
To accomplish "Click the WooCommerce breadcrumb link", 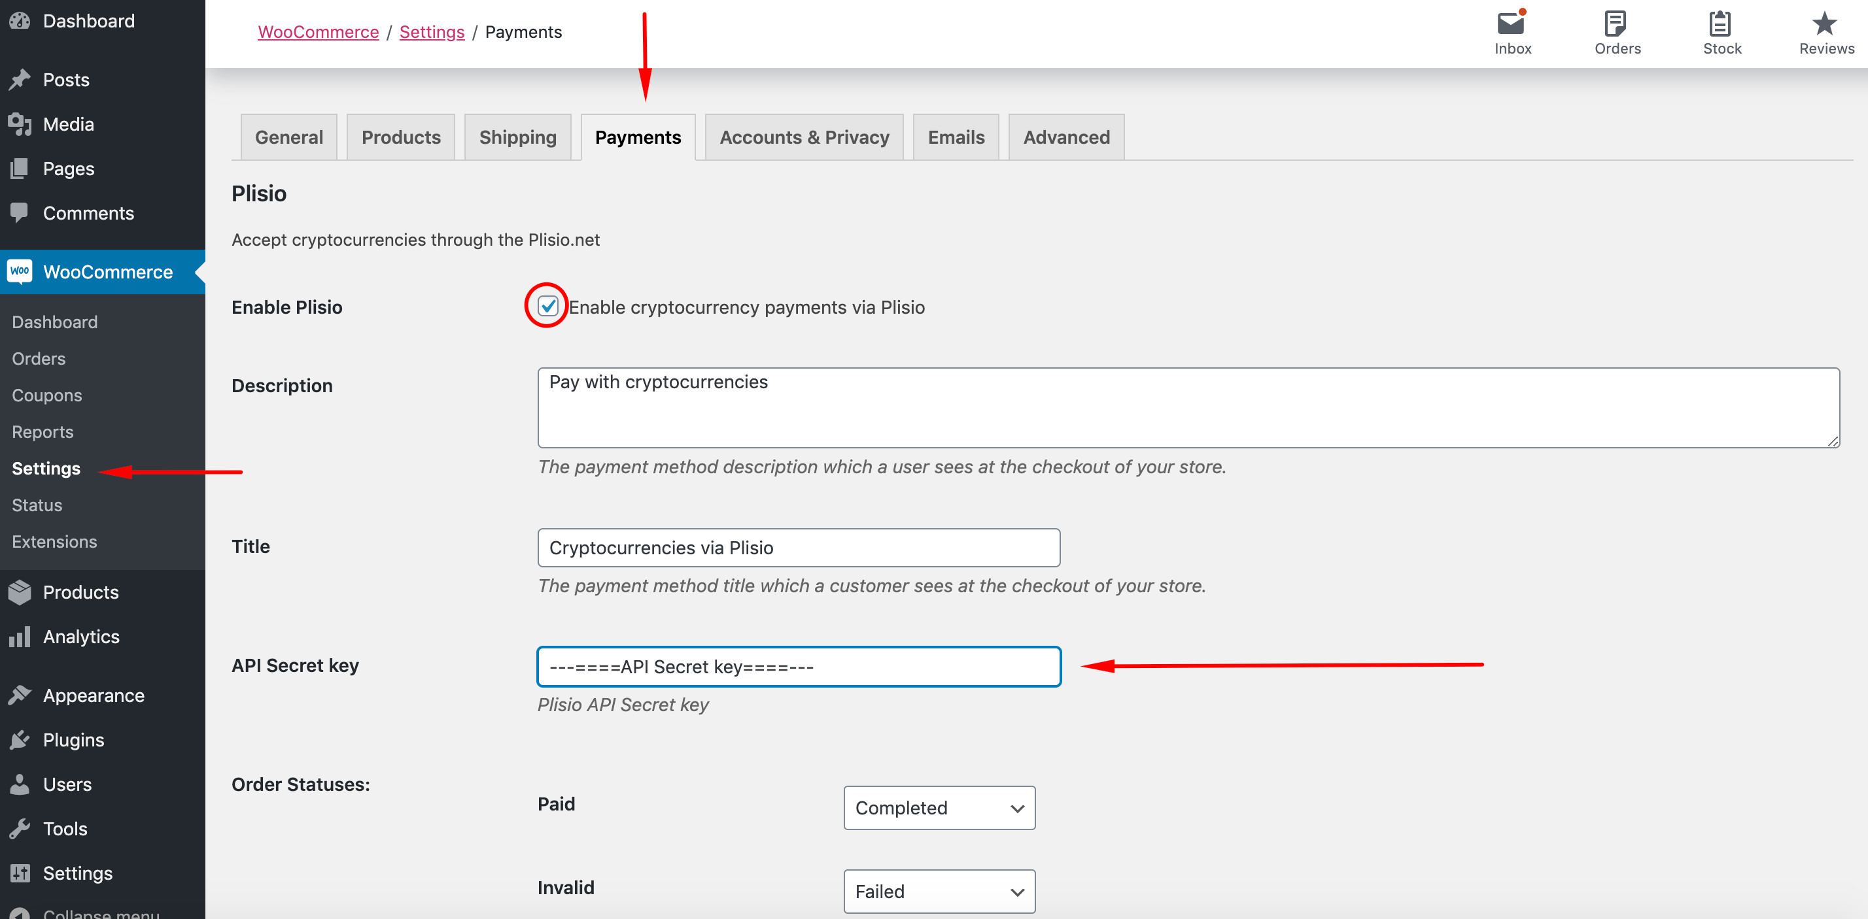I will [318, 32].
